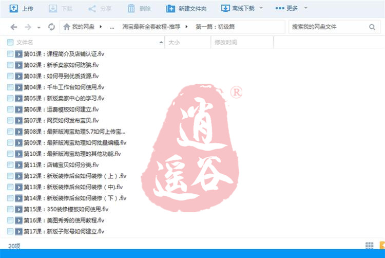Go forward with the forward arrow

coord(28,27)
